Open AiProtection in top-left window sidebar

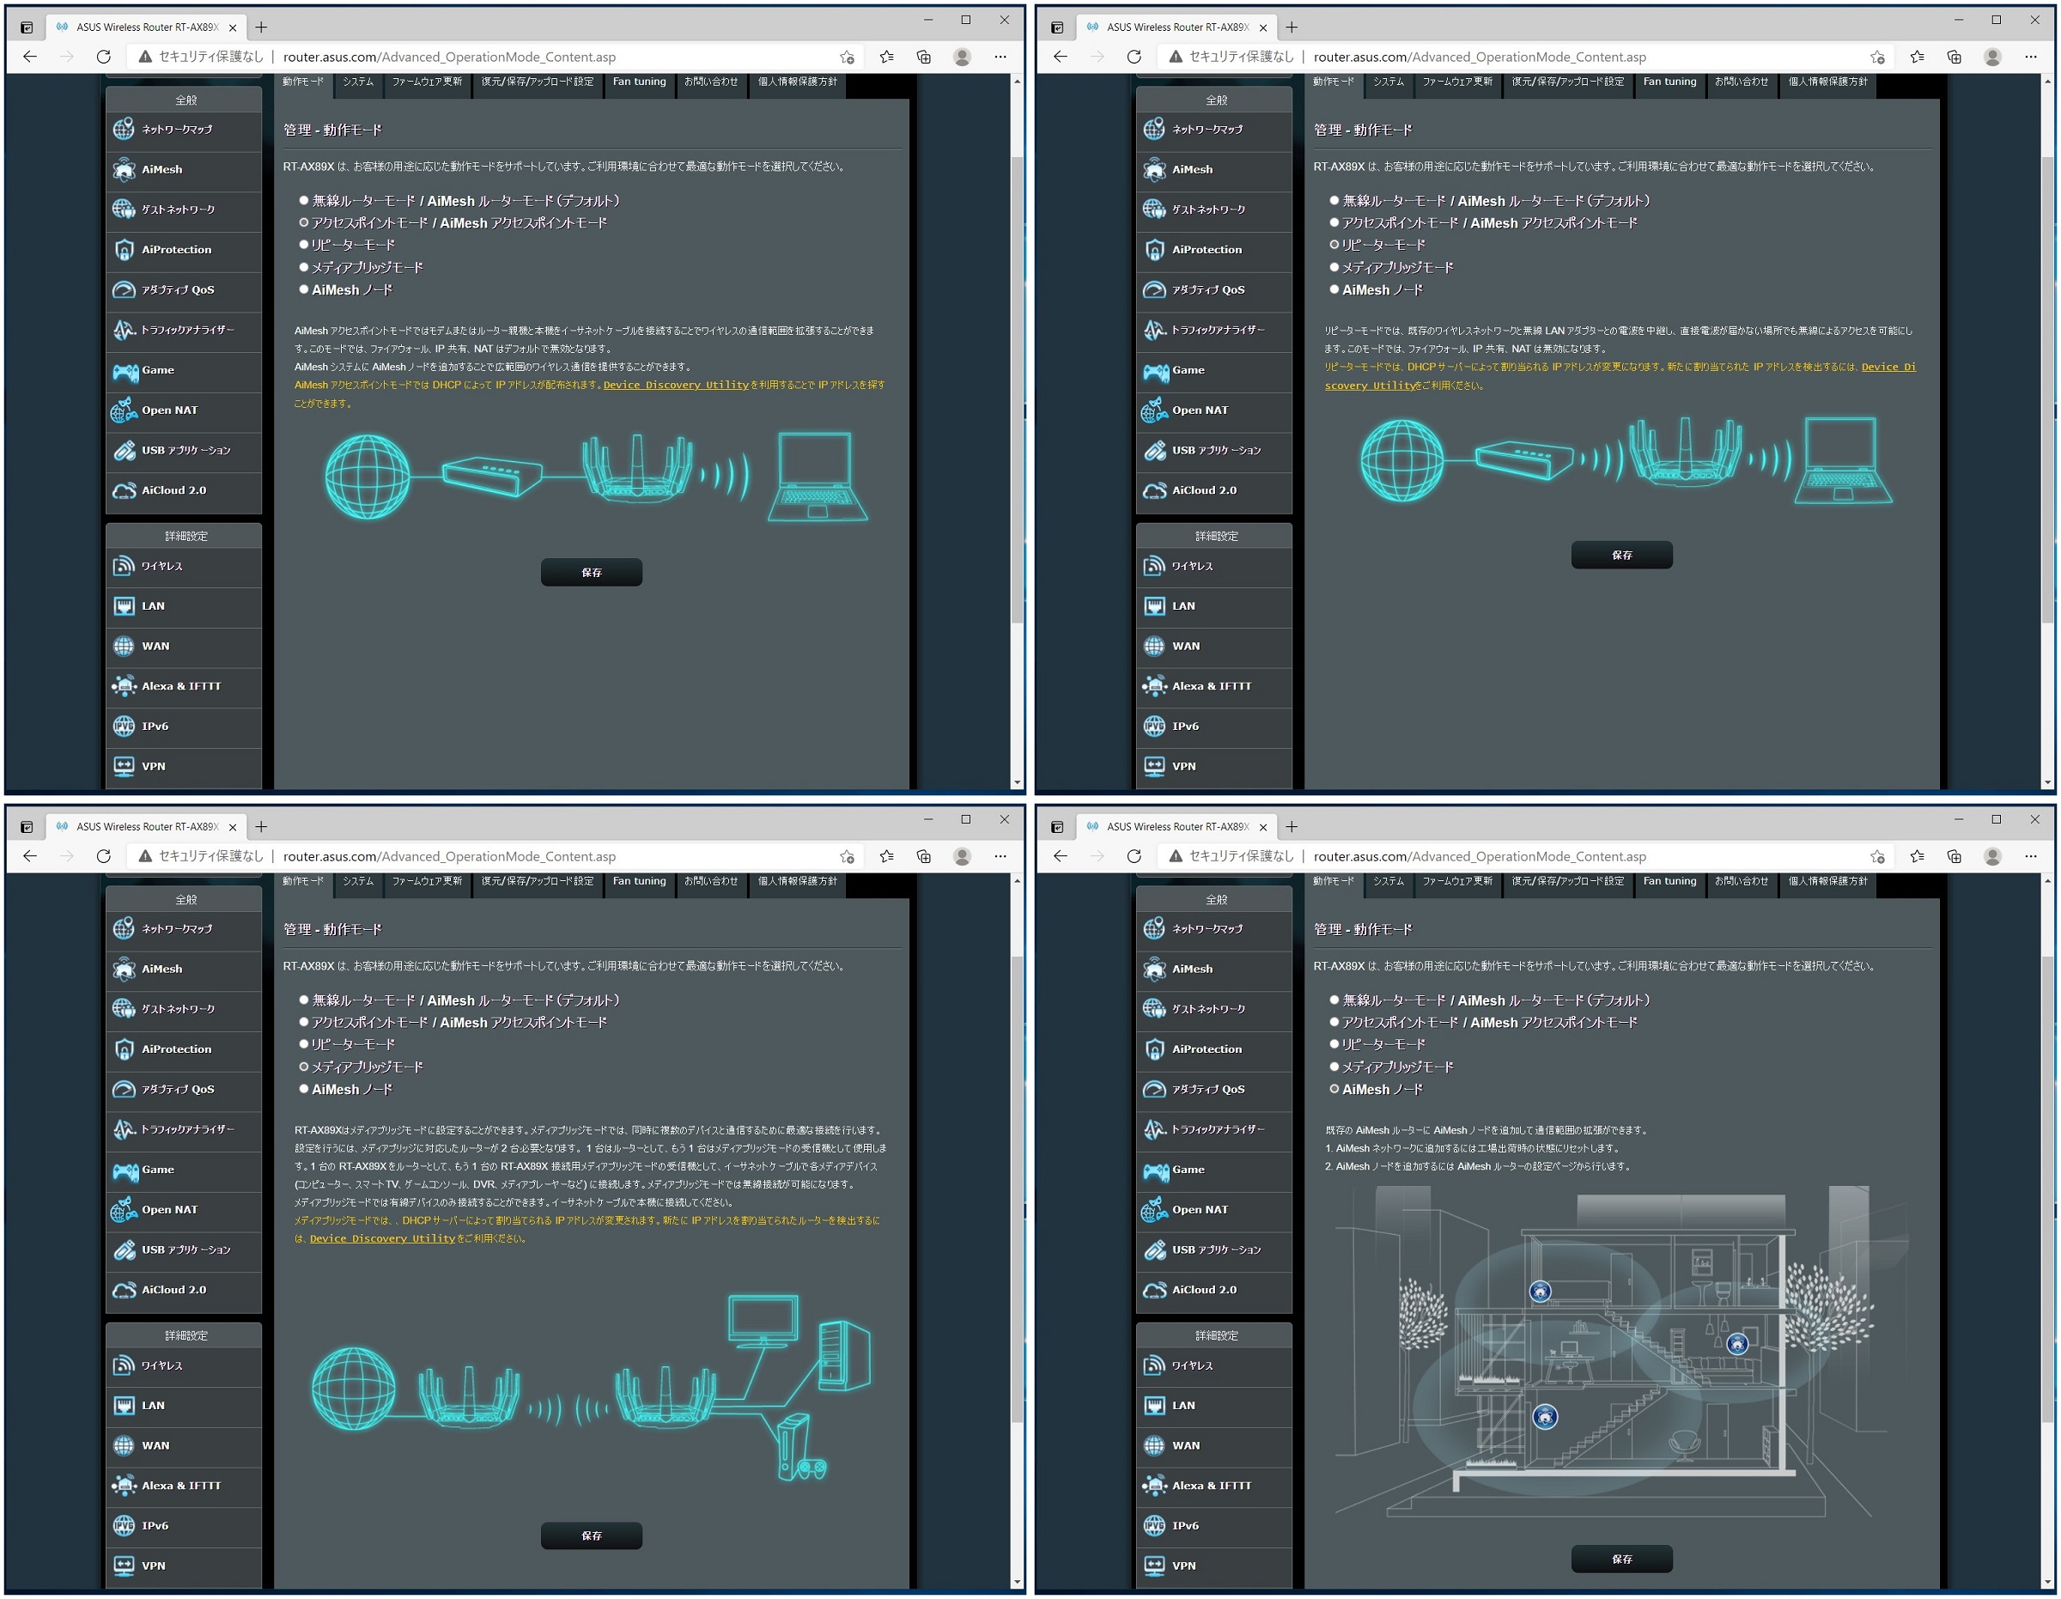[184, 250]
